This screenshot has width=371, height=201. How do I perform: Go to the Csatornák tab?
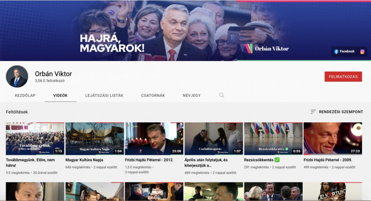(x=153, y=95)
